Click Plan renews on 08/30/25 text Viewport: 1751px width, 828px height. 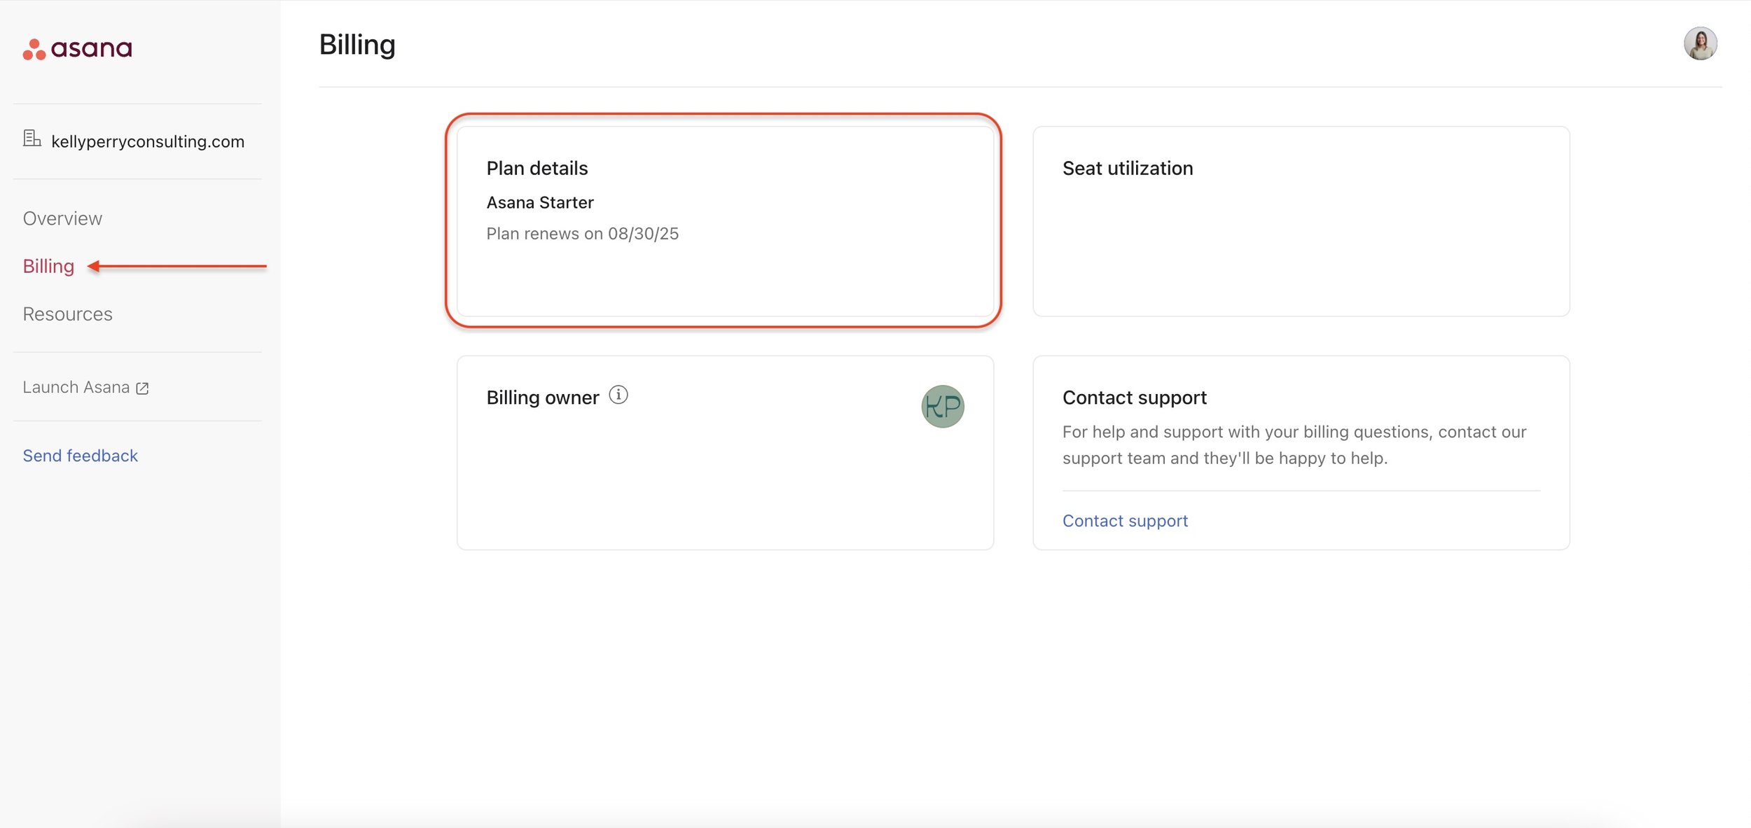583,234
